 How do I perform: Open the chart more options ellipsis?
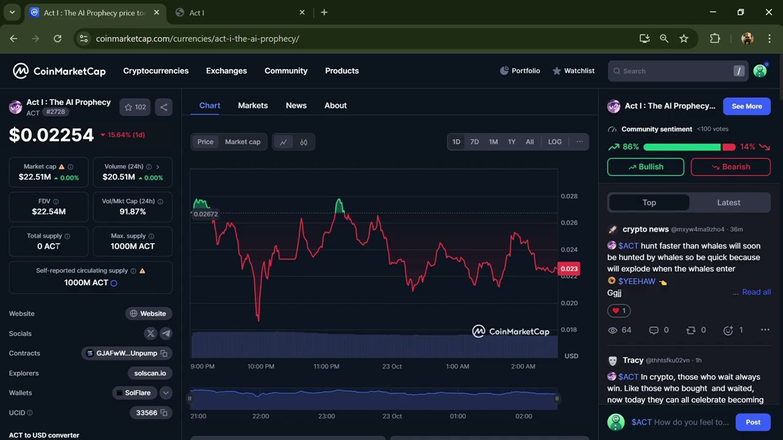click(x=579, y=142)
